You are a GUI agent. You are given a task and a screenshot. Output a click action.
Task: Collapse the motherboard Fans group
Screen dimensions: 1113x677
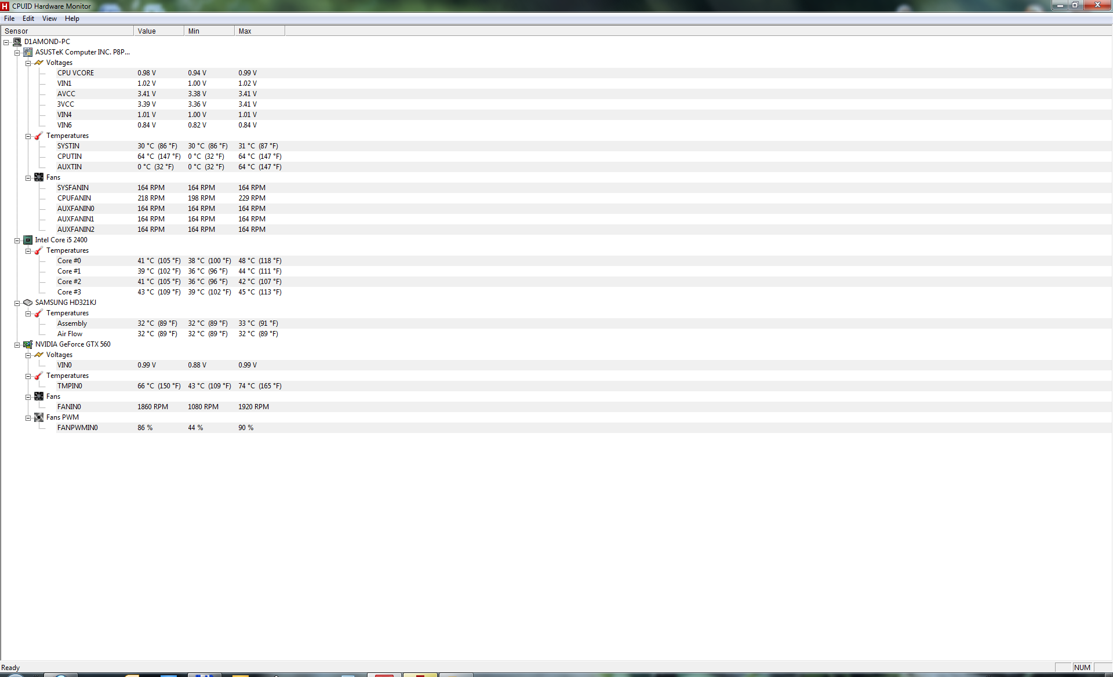coord(28,178)
